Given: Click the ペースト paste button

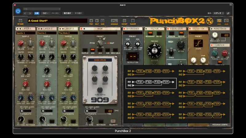Looking at the screenshot, I should 55,13.
